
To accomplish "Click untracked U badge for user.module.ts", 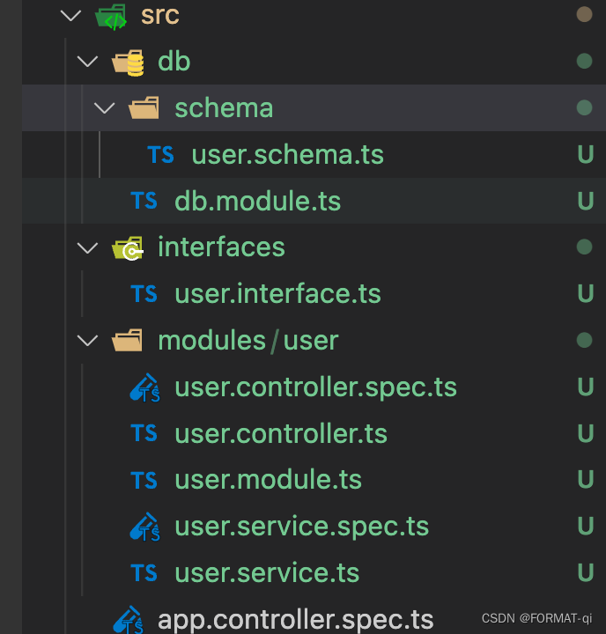I will pos(586,480).
